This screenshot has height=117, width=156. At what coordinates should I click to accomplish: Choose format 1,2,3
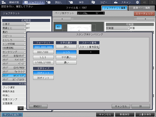click(x=43, y=57)
